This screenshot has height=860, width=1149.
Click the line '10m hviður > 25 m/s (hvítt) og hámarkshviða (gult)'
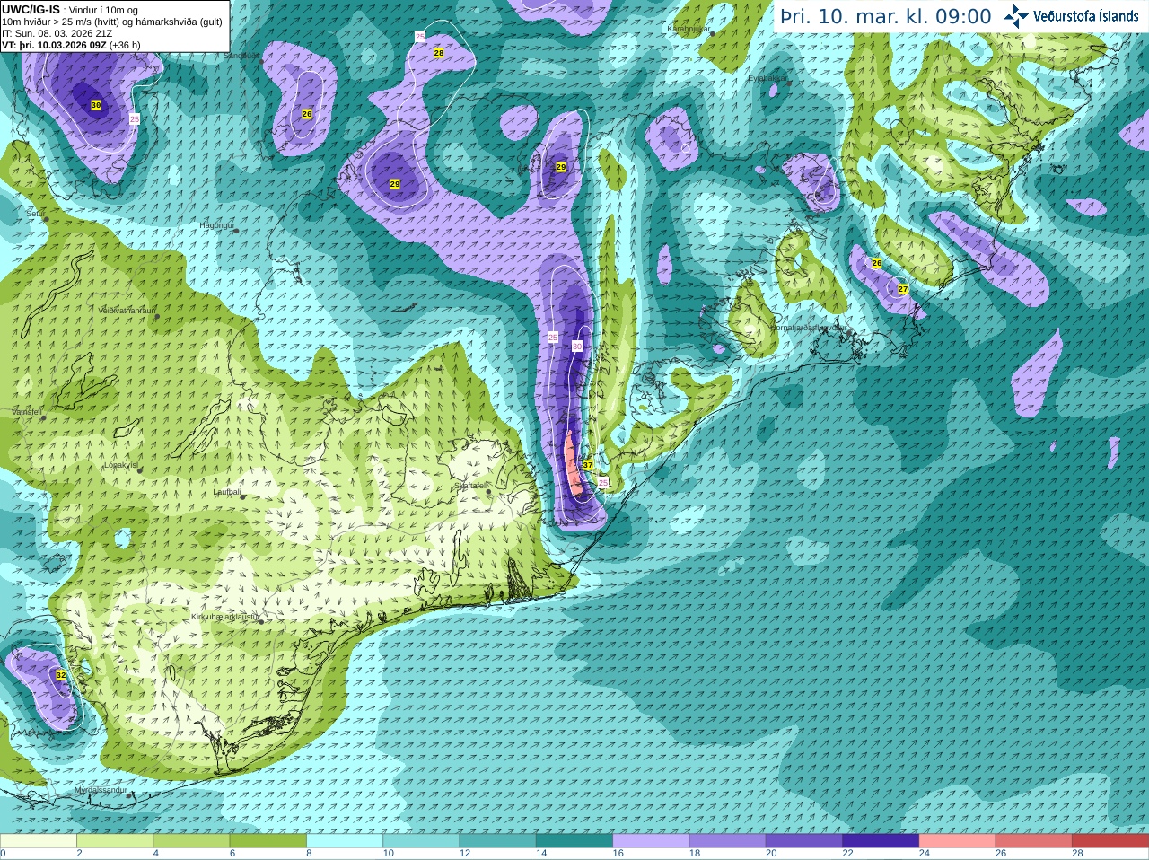112,22
